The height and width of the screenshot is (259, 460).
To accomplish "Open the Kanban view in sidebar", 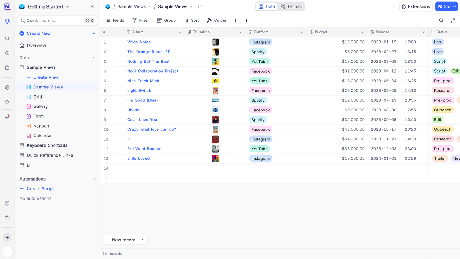I will coord(41,126).
